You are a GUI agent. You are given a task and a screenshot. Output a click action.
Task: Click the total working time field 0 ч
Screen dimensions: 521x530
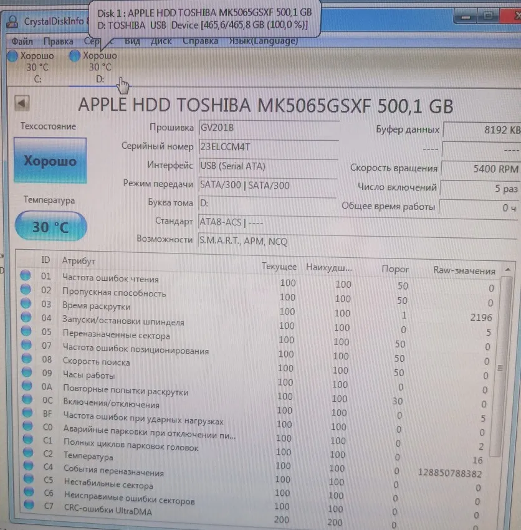(x=479, y=207)
